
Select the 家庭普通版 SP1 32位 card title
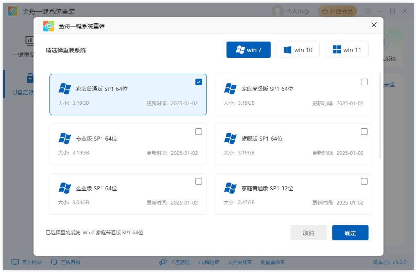tap(267, 188)
